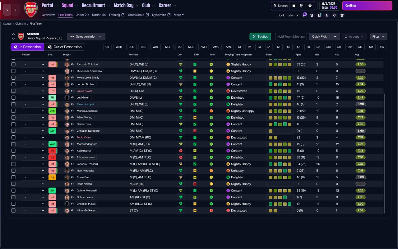
Task: Tick the checkbox for Riccardo Calafiori
Action: click(x=13, y=64)
